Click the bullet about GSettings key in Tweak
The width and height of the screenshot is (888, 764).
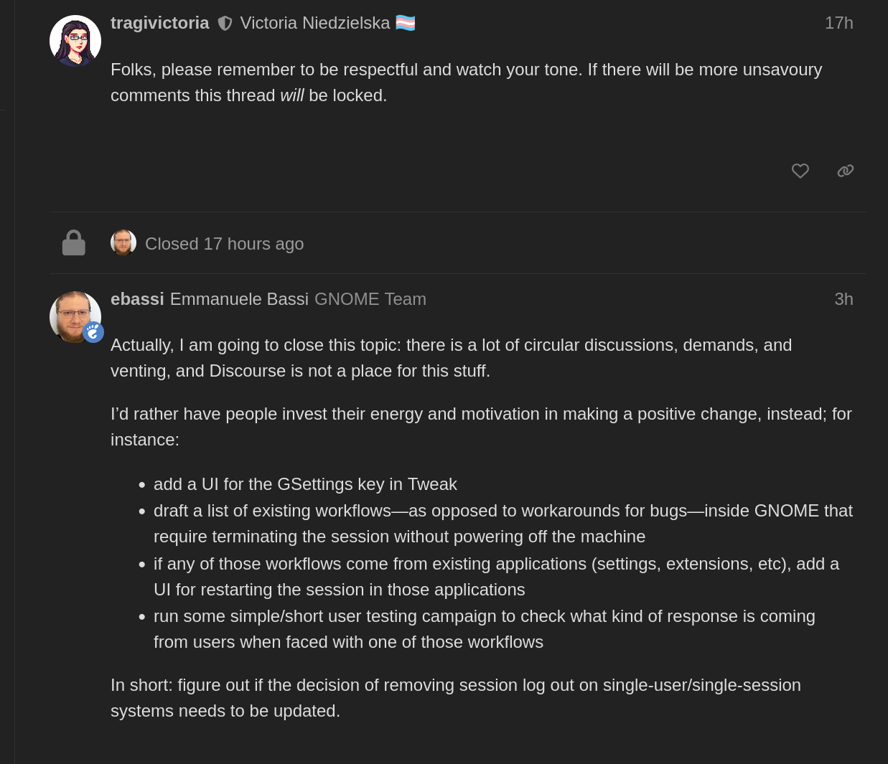[305, 484]
